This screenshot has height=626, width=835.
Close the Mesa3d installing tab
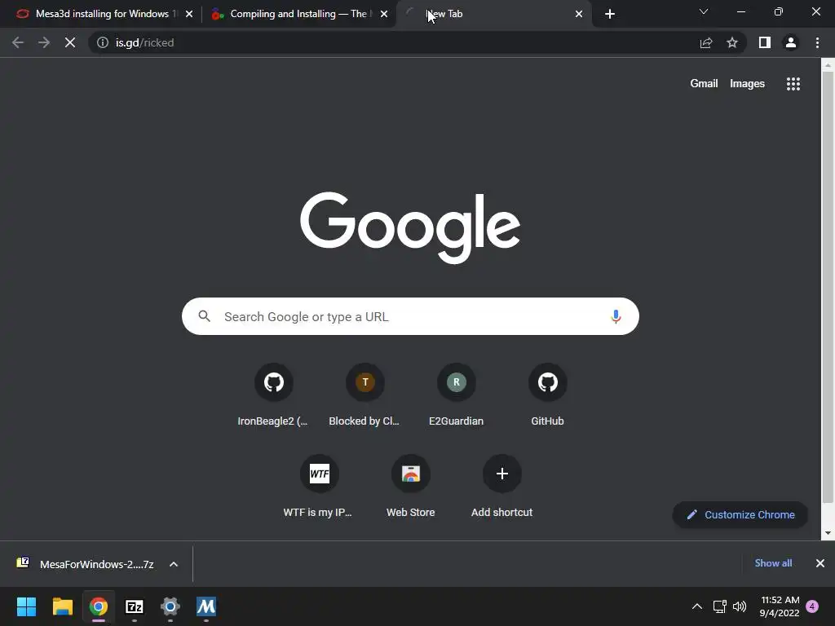(189, 14)
